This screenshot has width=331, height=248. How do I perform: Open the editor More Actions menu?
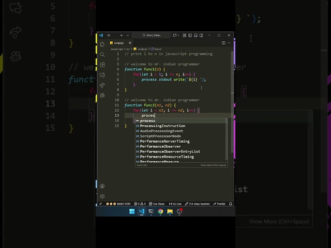click(229, 43)
